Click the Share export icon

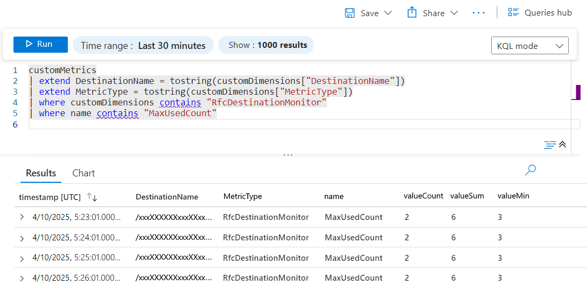click(x=413, y=12)
